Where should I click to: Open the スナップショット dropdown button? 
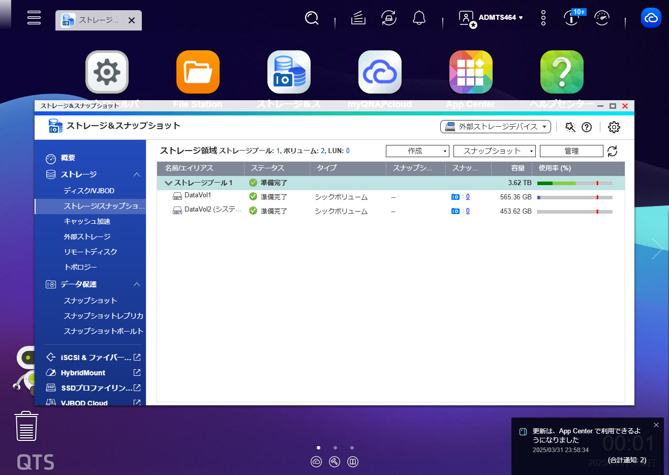tap(495, 151)
